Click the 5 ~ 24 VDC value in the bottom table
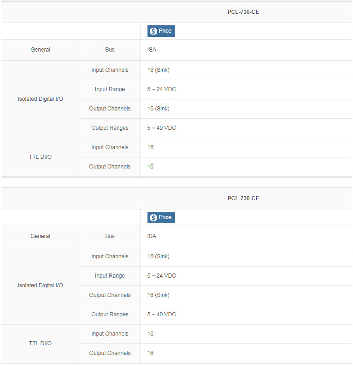Viewport: 353px width, 366px height. click(161, 276)
